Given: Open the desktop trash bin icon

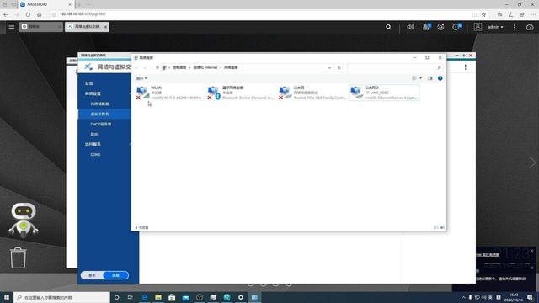Looking at the screenshot, I should pos(18,258).
